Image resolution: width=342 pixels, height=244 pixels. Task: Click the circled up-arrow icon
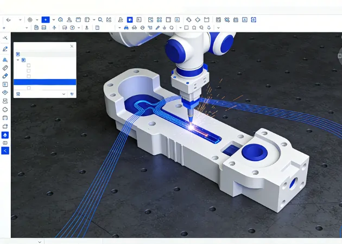pyautogui.click(x=72, y=28)
